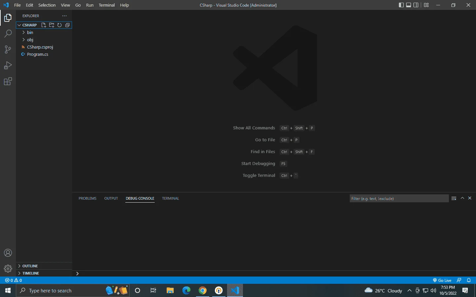Maximize the panel size with the chevron
The image size is (476, 297).
pyautogui.click(x=462, y=198)
